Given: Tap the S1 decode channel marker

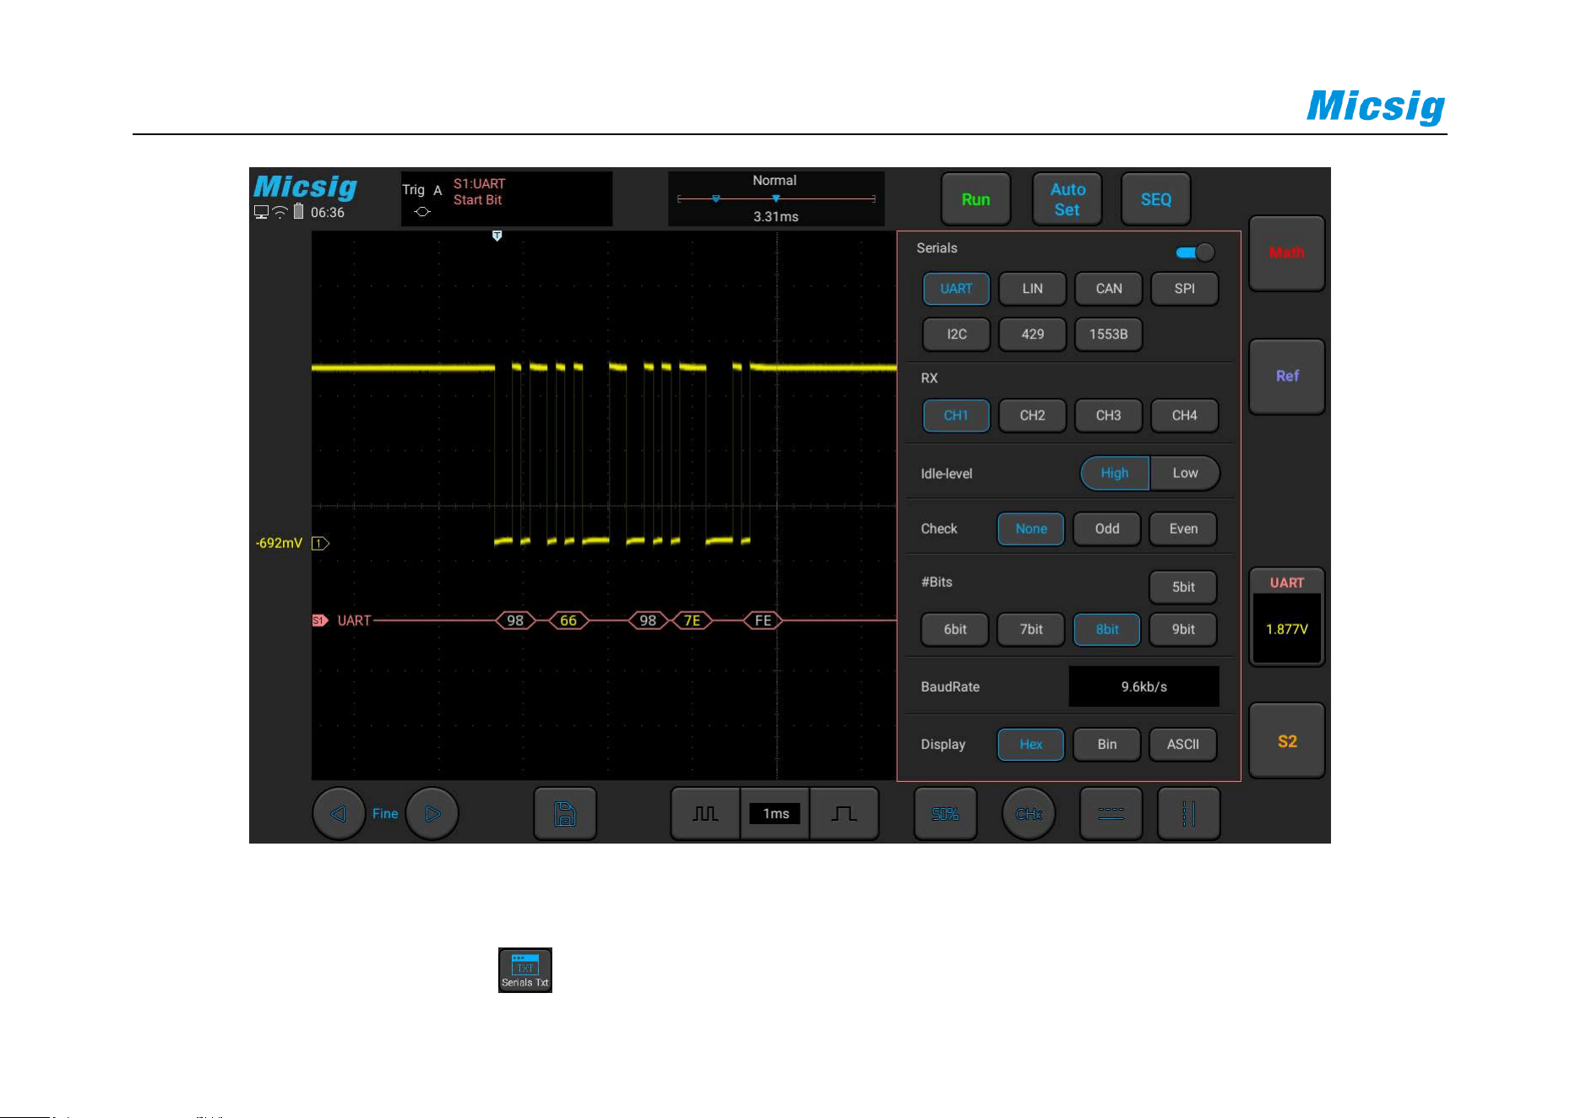Looking at the screenshot, I should point(319,621).
